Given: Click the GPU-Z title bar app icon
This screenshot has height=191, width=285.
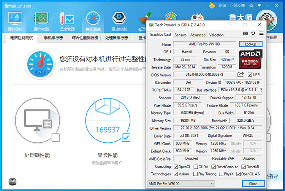Looking at the screenshot, I should (x=151, y=25).
